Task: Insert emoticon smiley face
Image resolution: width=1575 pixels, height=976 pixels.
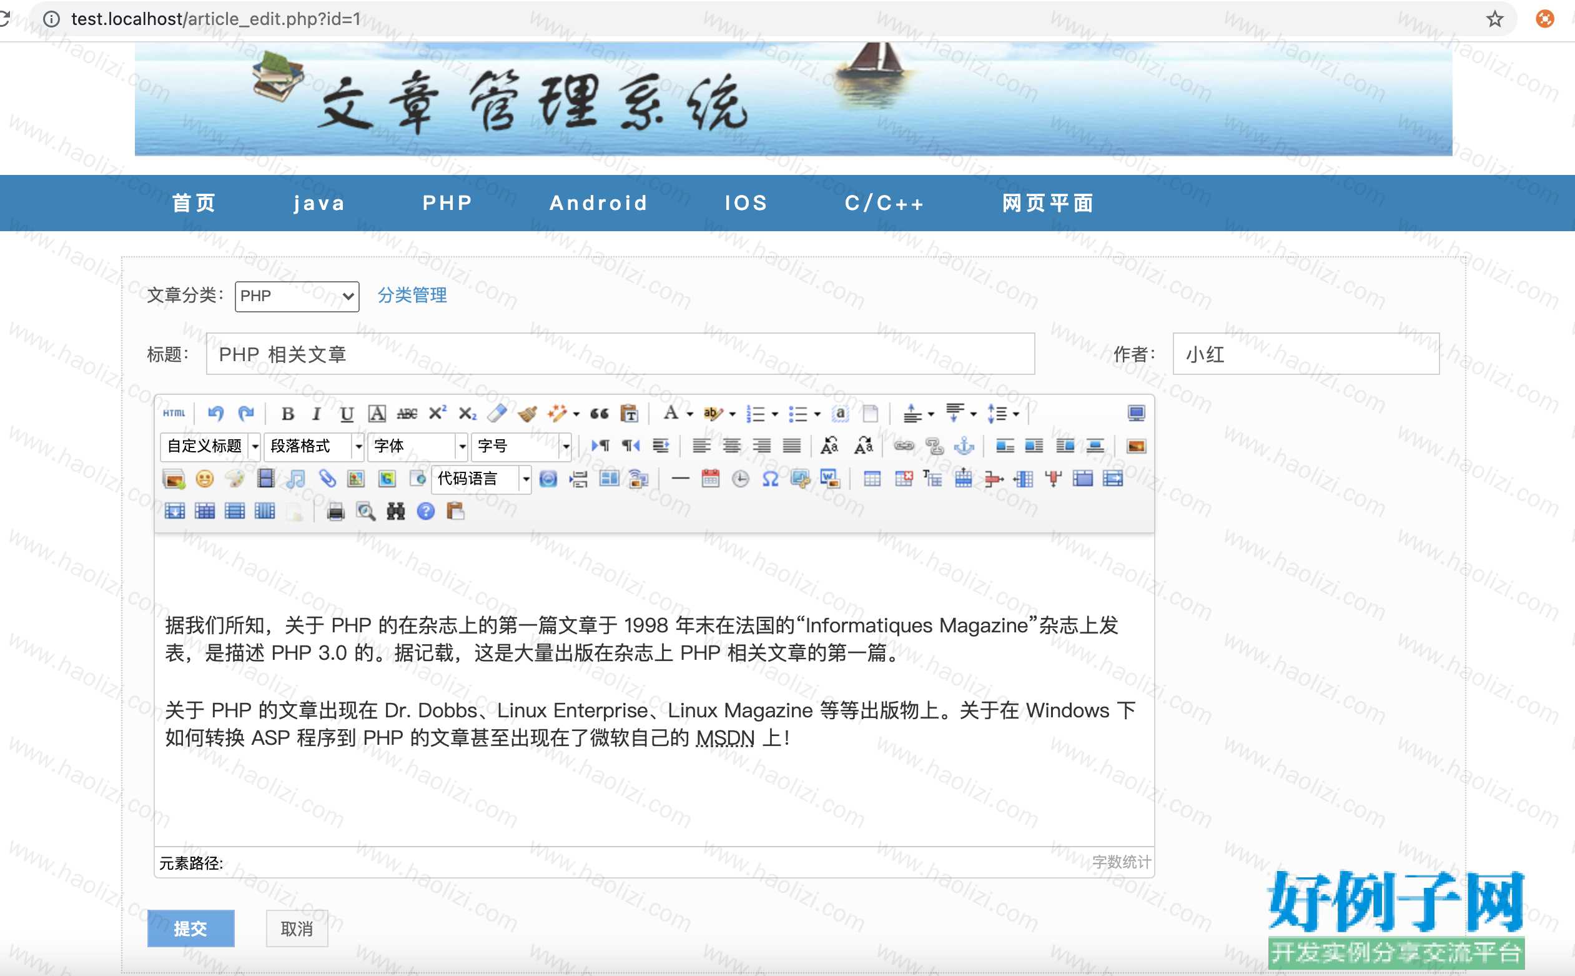Action: (x=204, y=479)
